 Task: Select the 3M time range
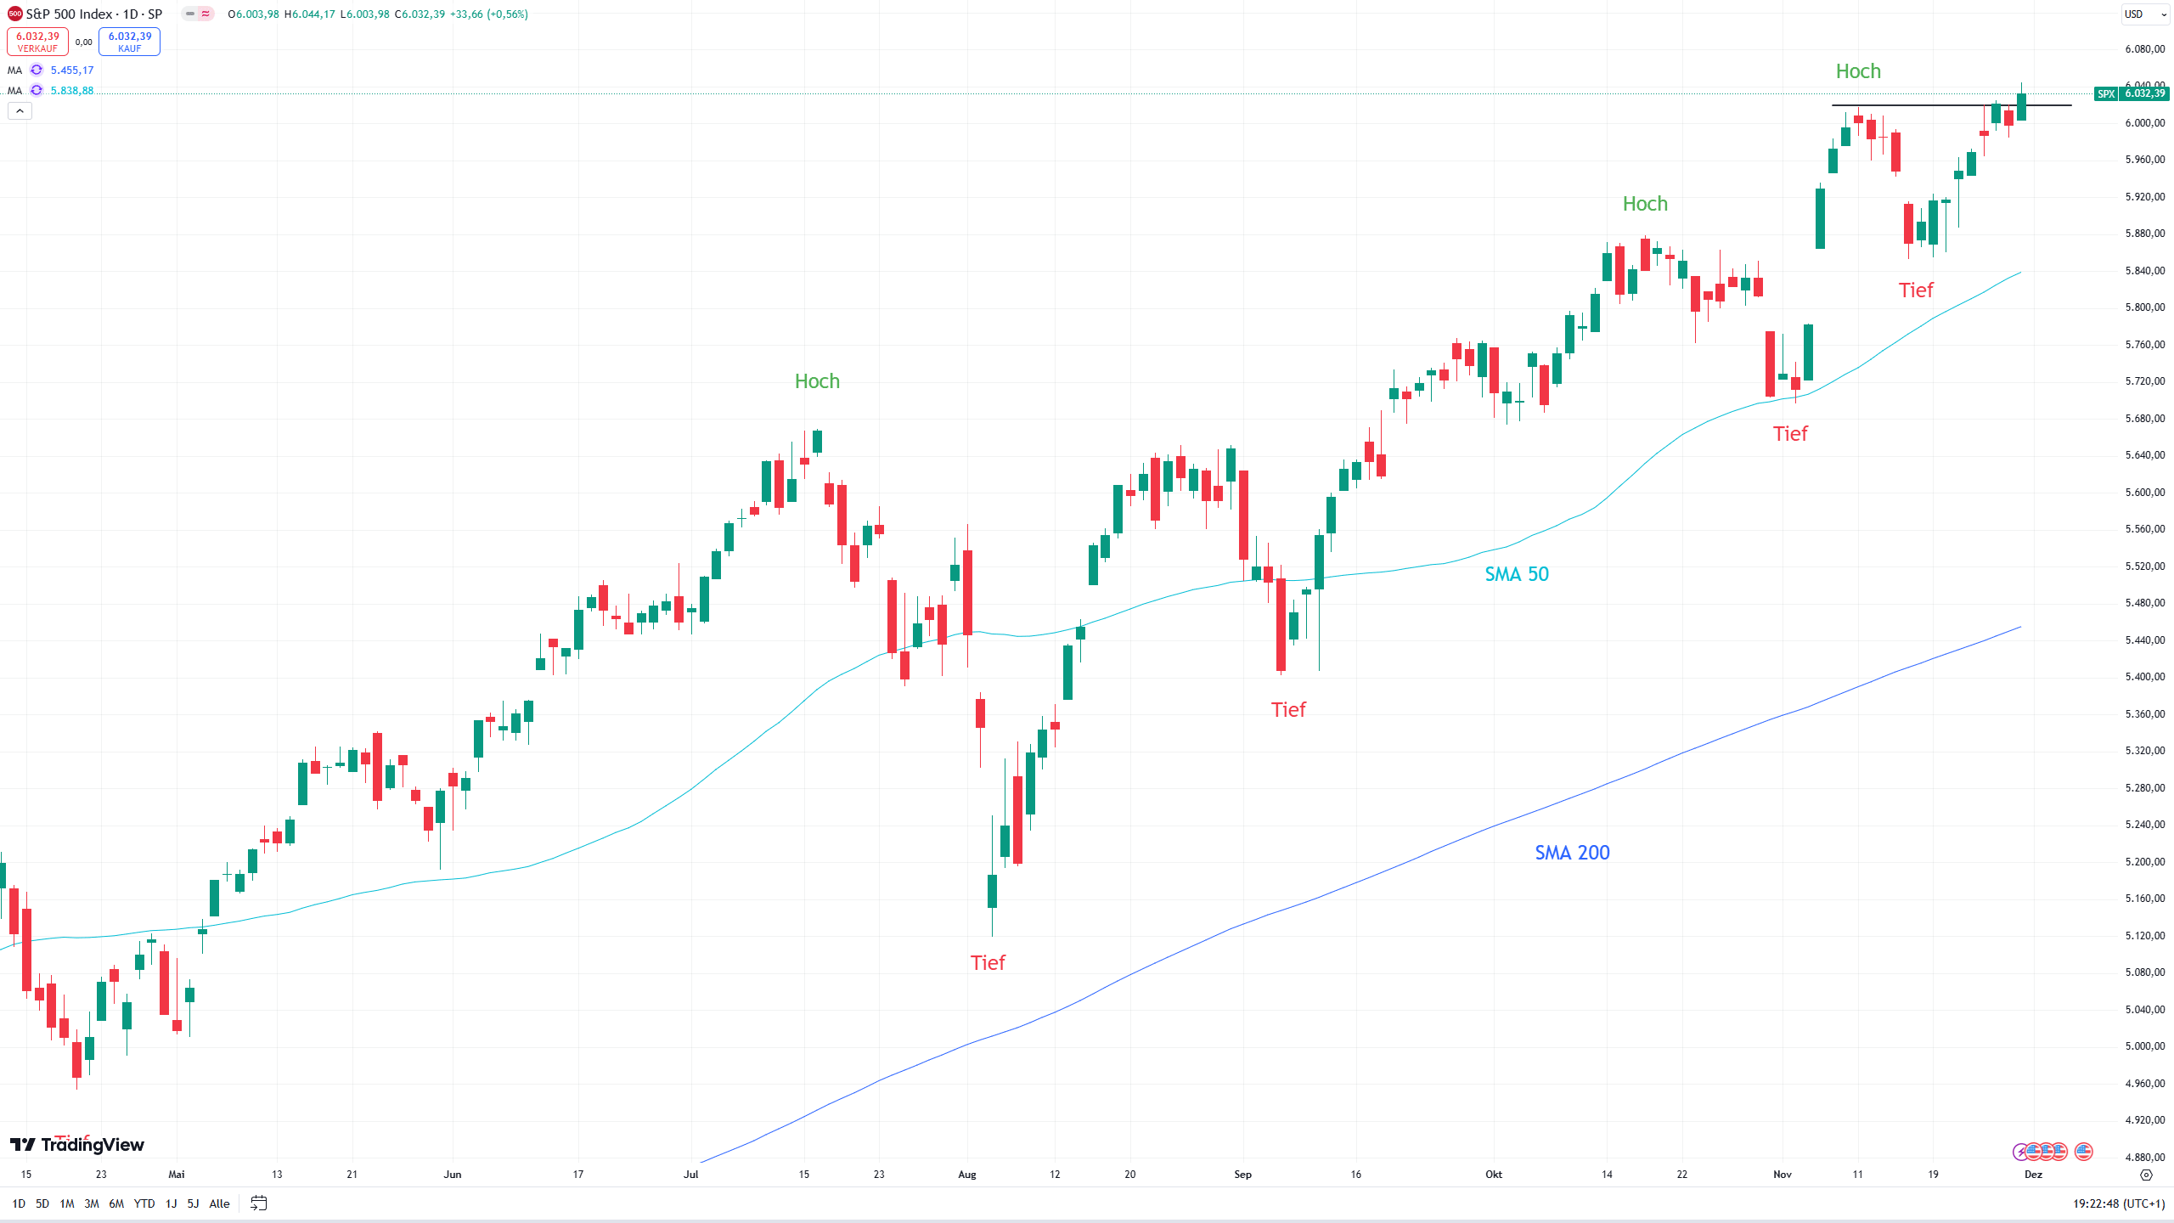[x=92, y=1203]
